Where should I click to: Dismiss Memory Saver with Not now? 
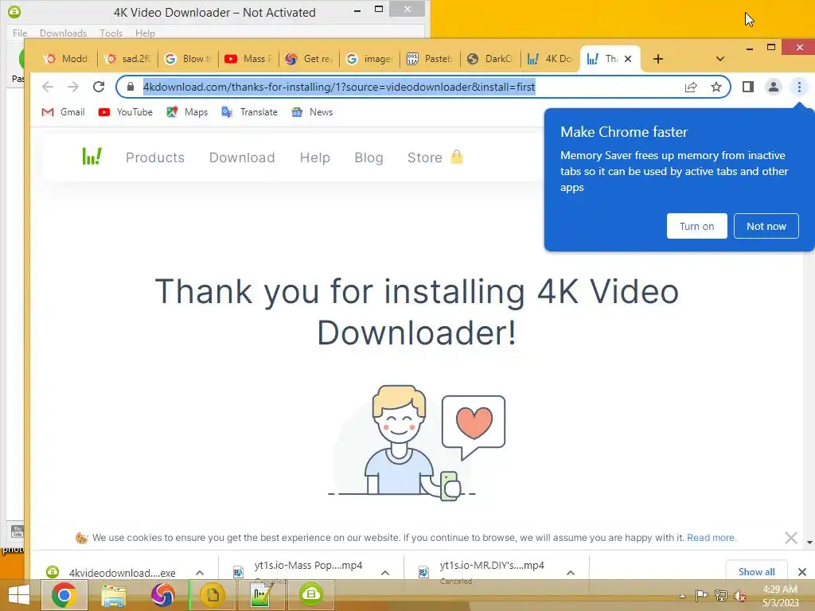(766, 226)
